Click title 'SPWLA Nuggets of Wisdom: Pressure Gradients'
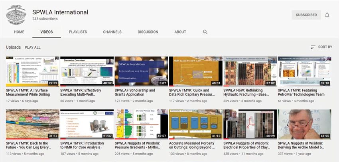 tap(138, 145)
